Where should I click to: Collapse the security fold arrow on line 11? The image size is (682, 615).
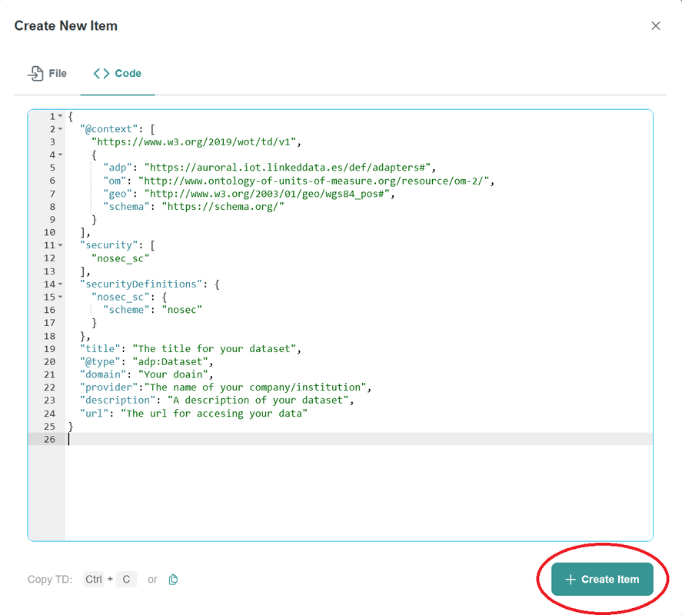(x=61, y=245)
